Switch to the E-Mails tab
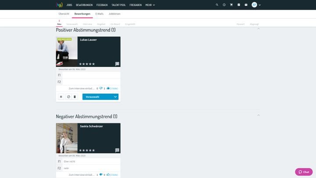The height and width of the screenshot is (178, 316). click(x=100, y=14)
